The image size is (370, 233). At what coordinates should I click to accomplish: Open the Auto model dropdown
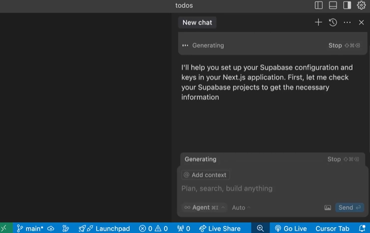tap(241, 207)
